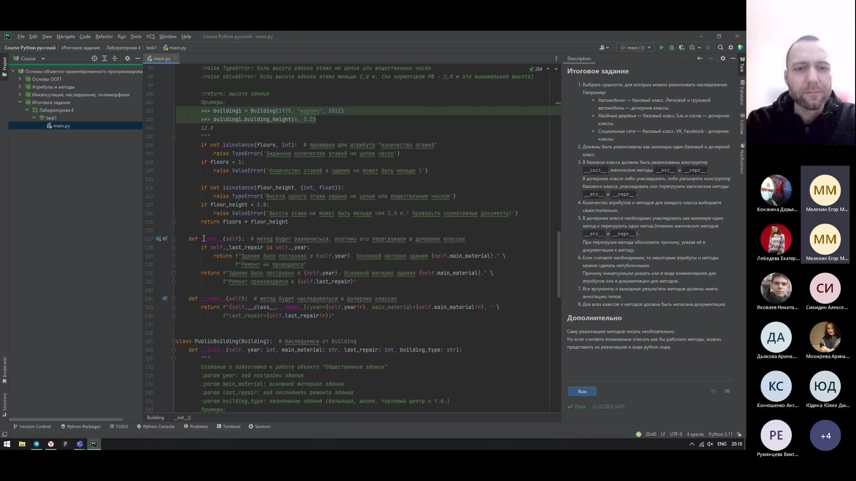Open Windows Start button
The image size is (856, 481).
click(x=7, y=444)
